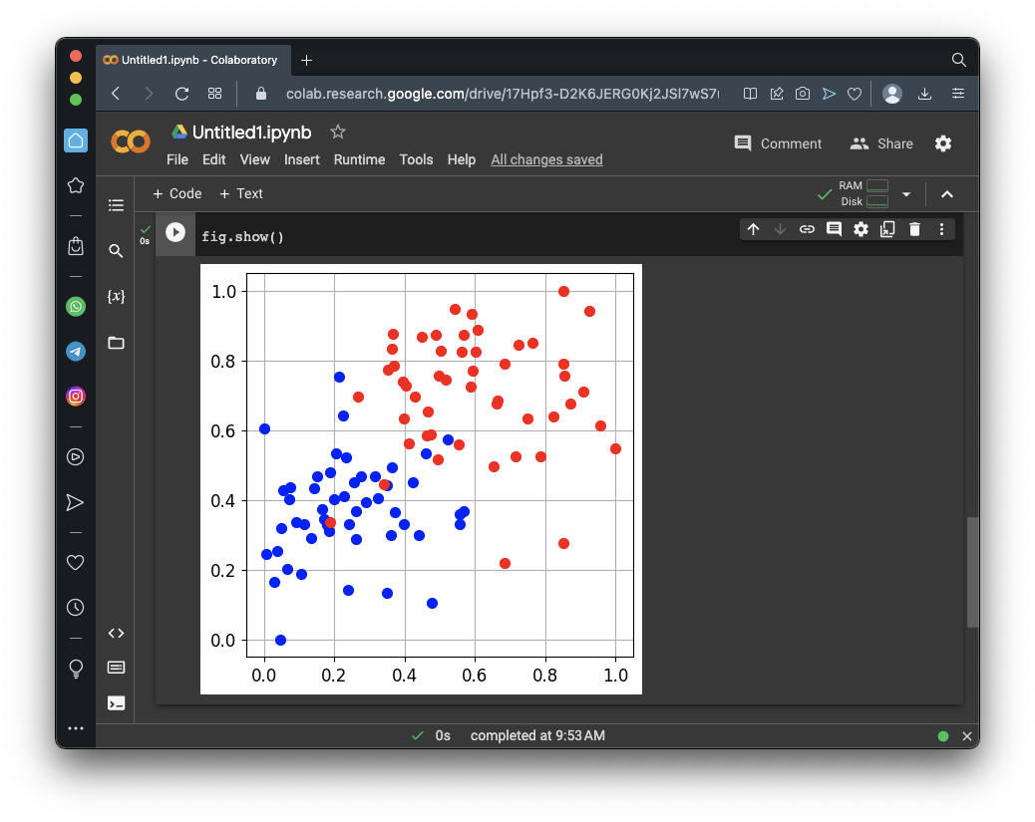Click the RAM and Disk usage bars
The width and height of the screenshot is (1035, 822).
(x=863, y=194)
